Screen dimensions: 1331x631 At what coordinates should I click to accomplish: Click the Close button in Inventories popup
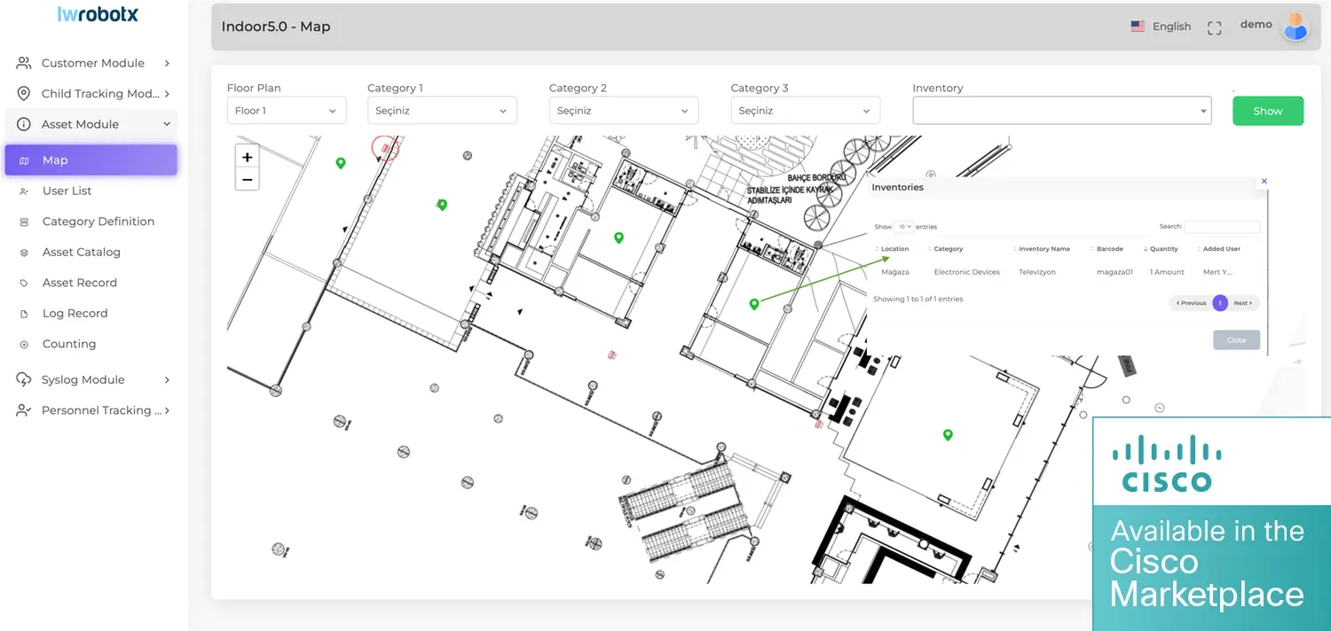1236,340
